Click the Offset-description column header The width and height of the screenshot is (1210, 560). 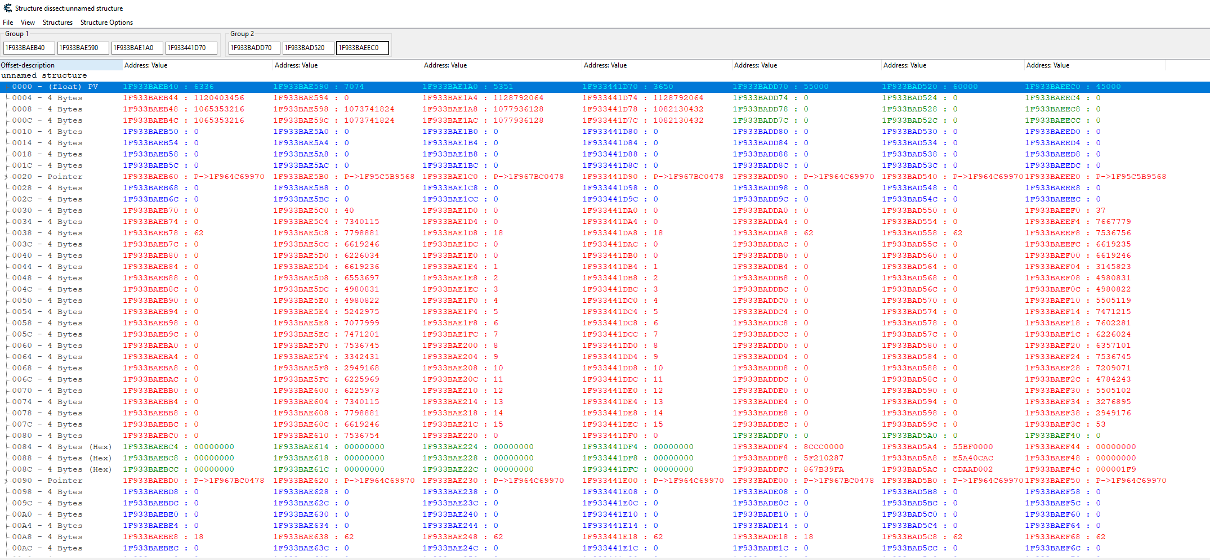tap(61, 65)
